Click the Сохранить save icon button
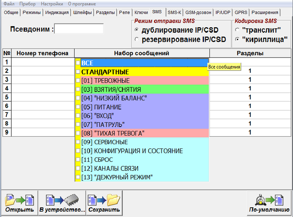This screenshot has width=293, height=217. [x=104, y=203]
